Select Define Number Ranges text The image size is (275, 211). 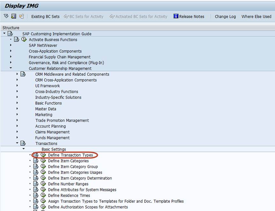pyautogui.click(x=68, y=184)
